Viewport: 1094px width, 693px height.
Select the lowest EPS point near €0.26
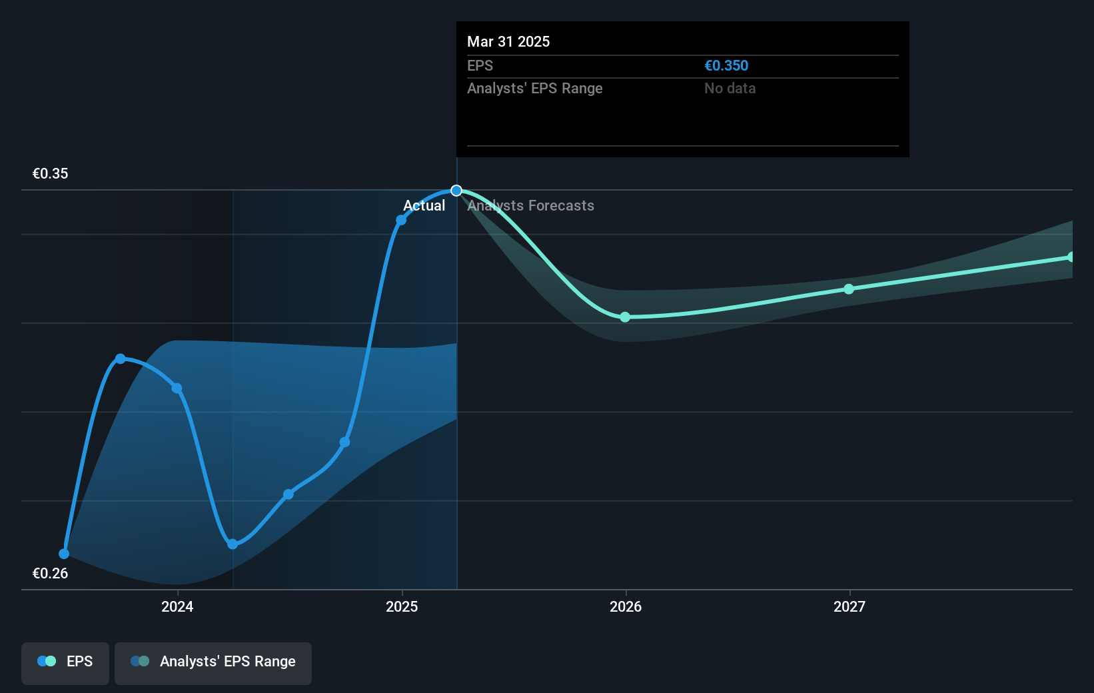(64, 554)
